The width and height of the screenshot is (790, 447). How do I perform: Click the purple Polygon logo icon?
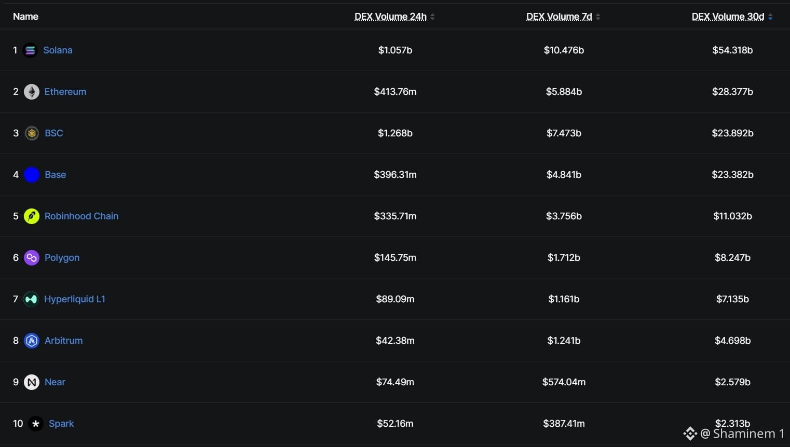[x=32, y=258]
